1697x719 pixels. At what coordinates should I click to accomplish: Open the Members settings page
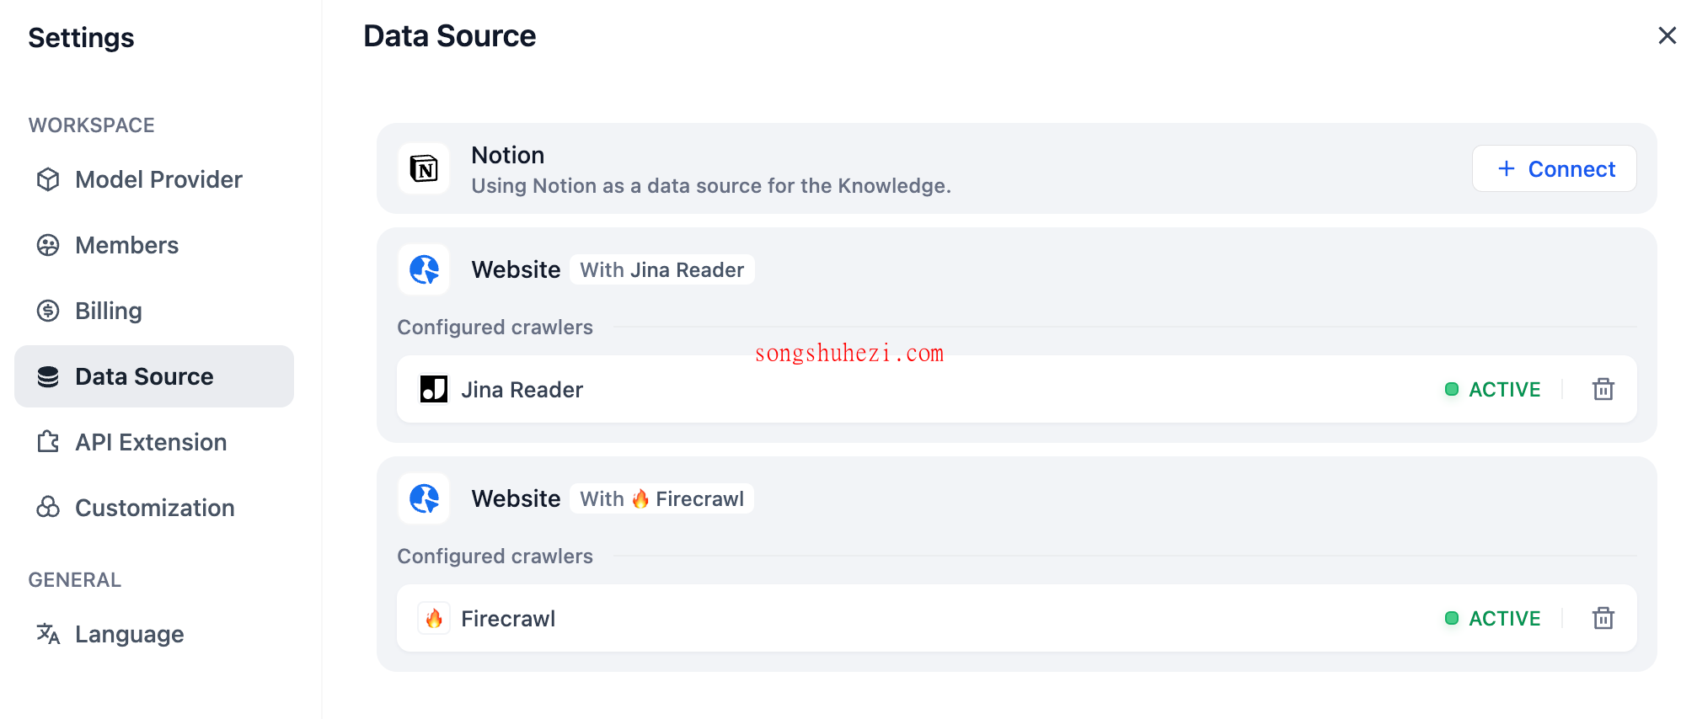pos(154,245)
